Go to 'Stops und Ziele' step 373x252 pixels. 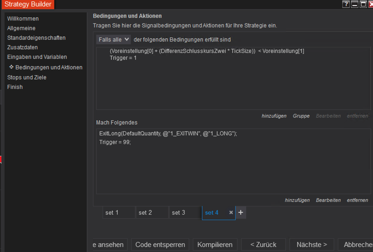click(27, 77)
